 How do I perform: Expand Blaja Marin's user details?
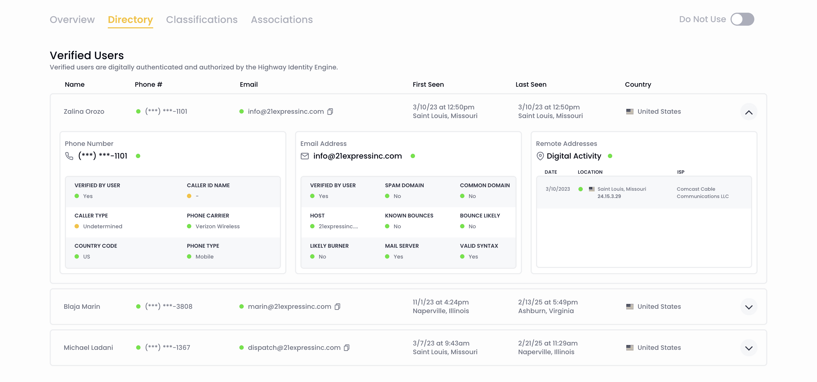[x=748, y=307]
